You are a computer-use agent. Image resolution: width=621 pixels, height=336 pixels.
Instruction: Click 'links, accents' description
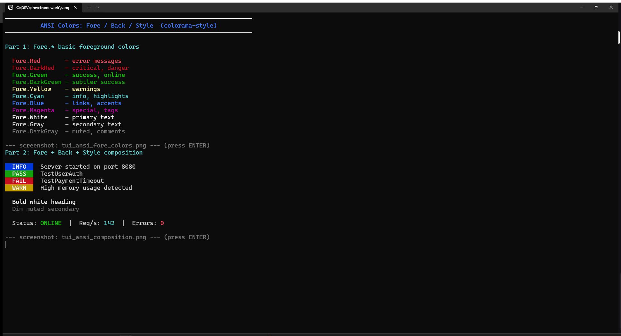97,103
